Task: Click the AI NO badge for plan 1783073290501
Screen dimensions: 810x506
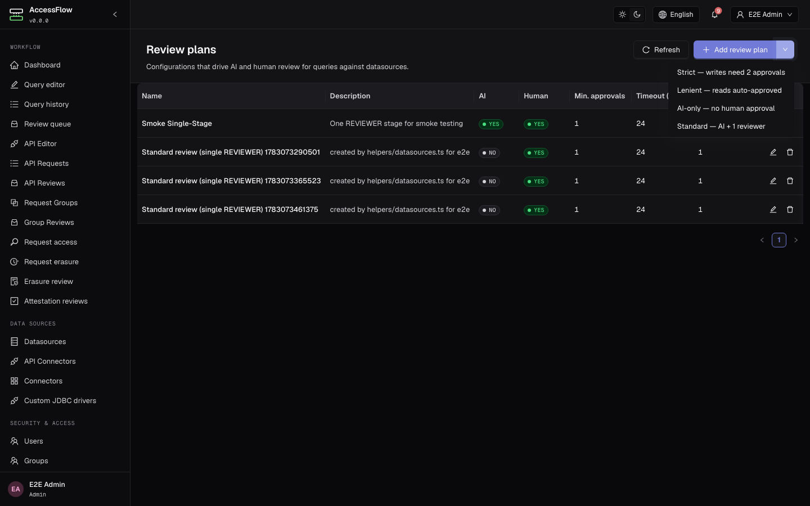Action: [x=489, y=153]
